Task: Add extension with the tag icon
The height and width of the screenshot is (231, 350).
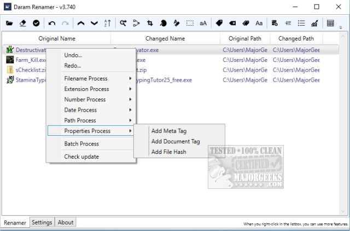Action: point(219,23)
